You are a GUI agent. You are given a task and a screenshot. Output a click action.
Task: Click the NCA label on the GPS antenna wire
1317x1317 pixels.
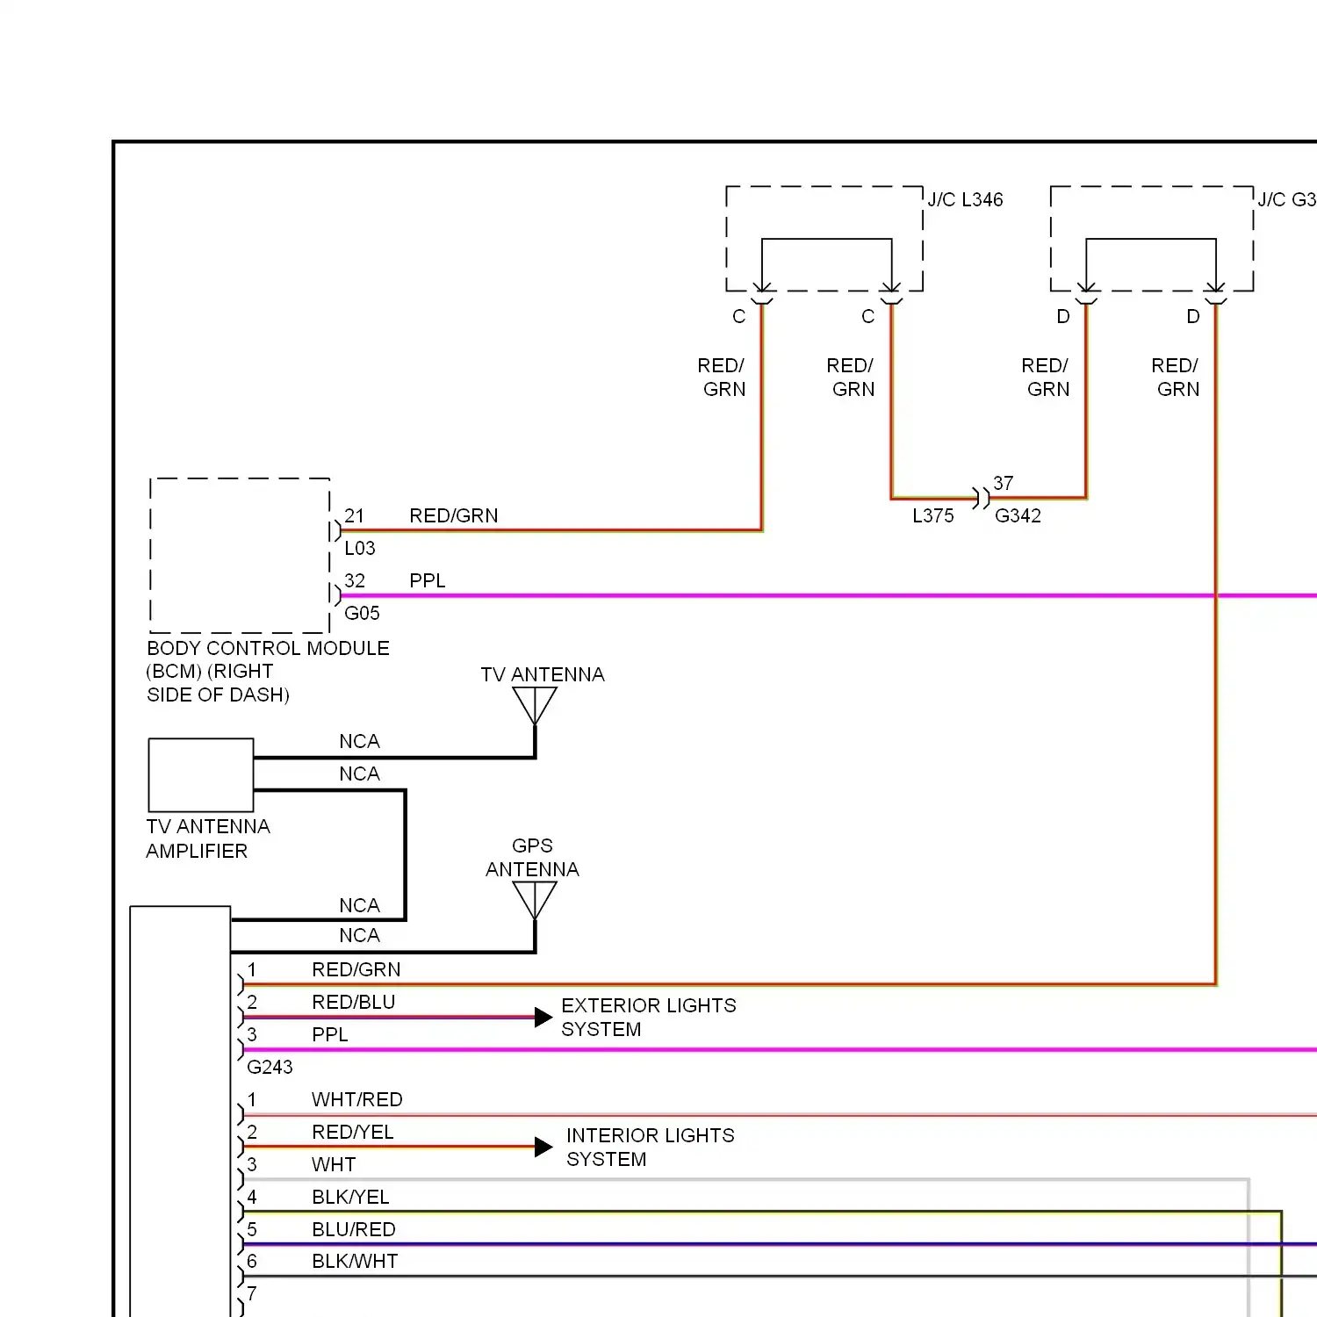(x=360, y=936)
